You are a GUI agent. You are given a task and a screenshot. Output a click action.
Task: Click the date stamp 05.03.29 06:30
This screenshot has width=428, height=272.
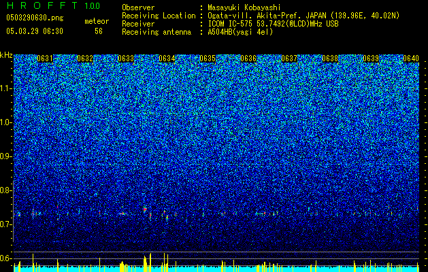(x=35, y=31)
